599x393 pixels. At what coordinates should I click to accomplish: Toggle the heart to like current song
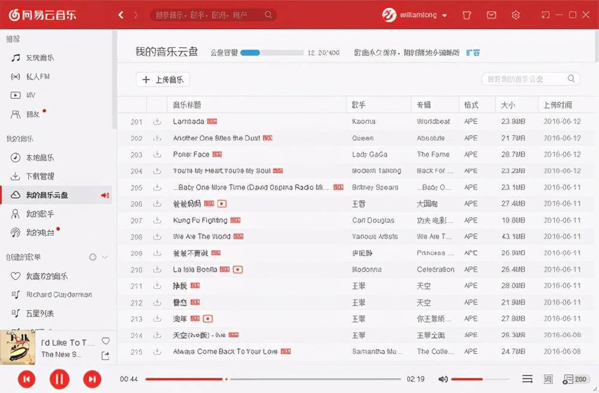click(106, 341)
